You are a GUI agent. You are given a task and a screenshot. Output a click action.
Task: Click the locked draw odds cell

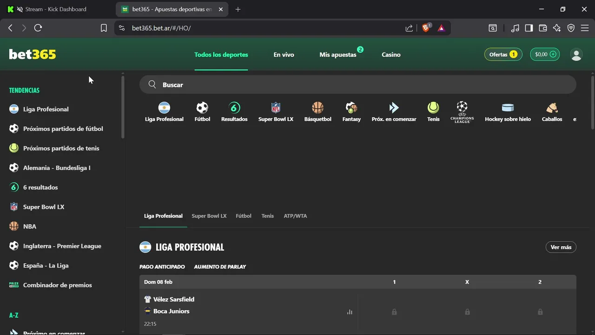(x=467, y=312)
